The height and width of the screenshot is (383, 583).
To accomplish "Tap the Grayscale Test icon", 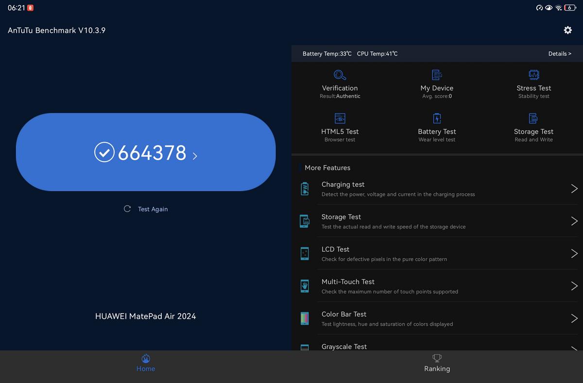I will tap(305, 347).
